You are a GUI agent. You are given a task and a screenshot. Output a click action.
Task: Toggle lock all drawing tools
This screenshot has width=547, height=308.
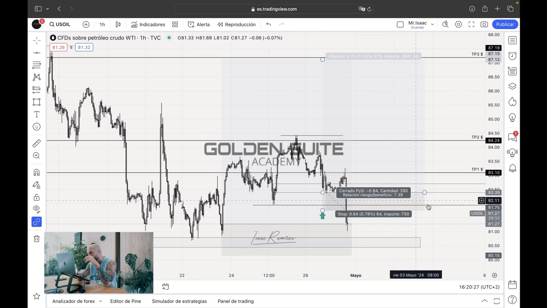[37, 197]
